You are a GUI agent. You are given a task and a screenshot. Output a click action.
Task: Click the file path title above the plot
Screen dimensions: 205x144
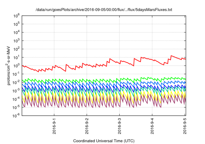(x=104, y=10)
